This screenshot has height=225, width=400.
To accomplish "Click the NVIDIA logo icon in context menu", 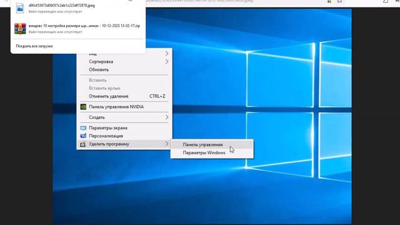I will pyautogui.click(x=83, y=107).
